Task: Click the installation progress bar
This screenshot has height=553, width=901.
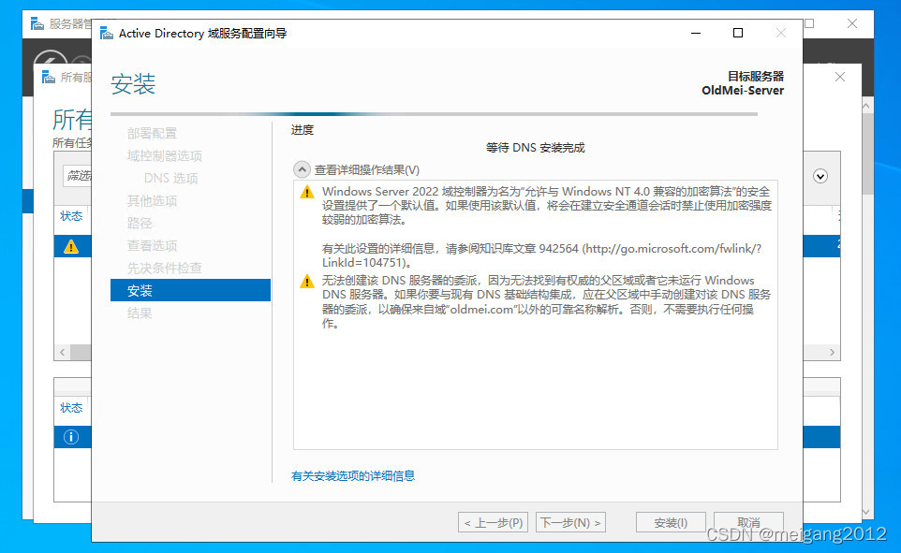Action: coord(434,114)
